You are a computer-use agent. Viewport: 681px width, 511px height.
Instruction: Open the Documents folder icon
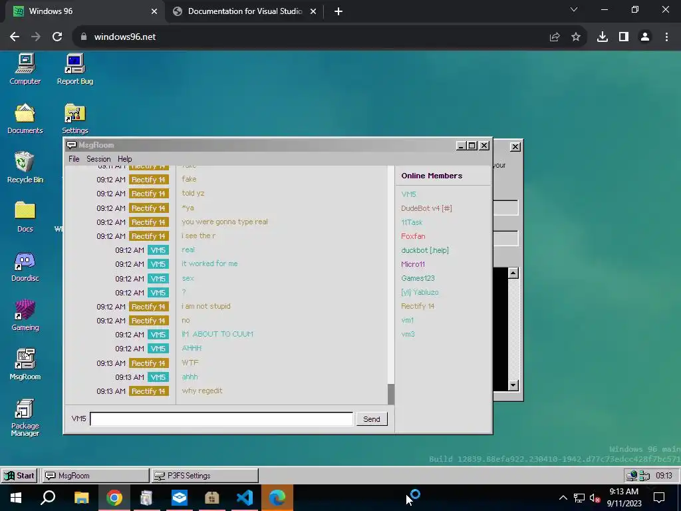point(25,118)
